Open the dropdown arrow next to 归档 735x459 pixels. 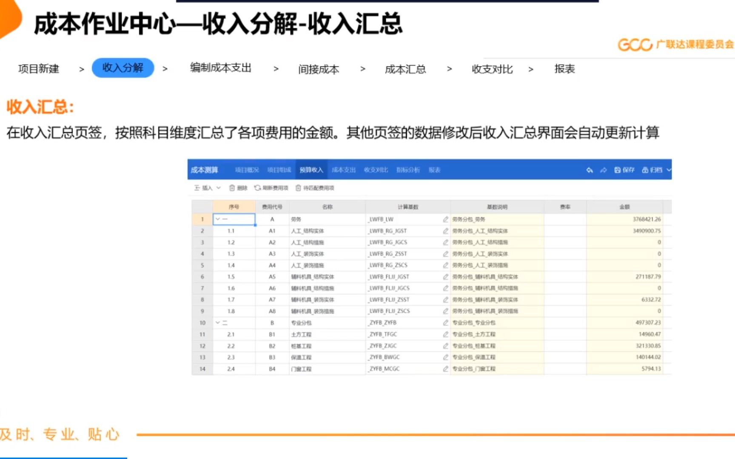(x=668, y=170)
